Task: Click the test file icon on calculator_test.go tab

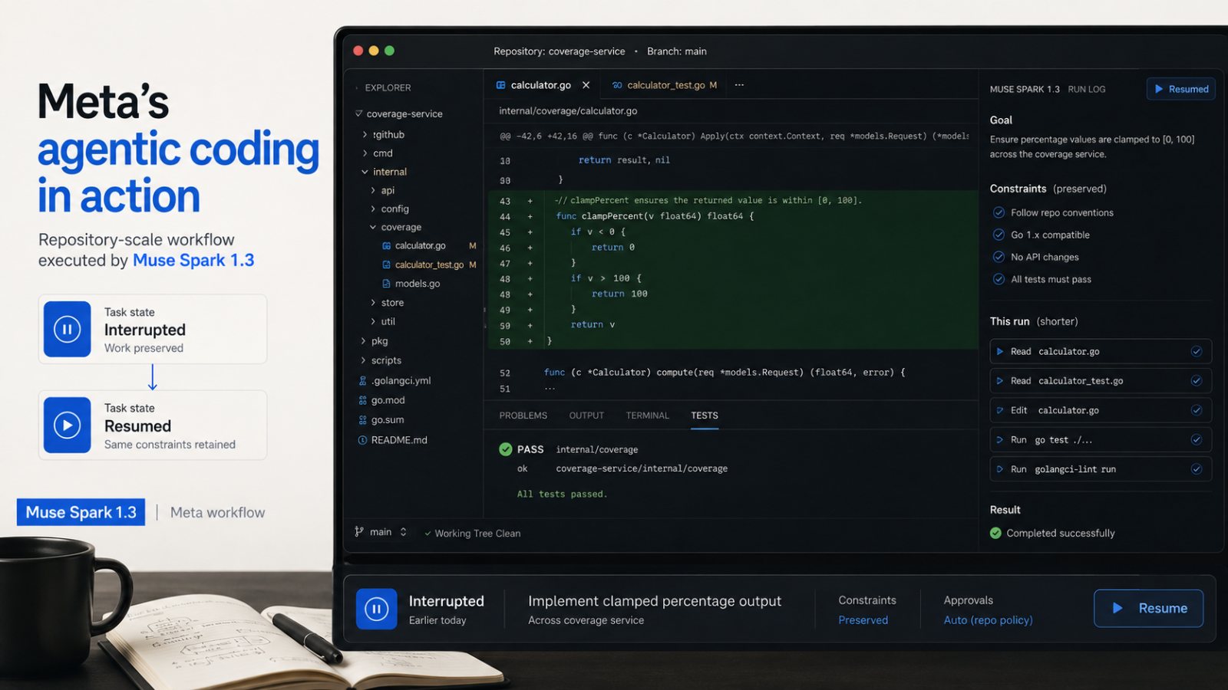Action: pos(617,85)
